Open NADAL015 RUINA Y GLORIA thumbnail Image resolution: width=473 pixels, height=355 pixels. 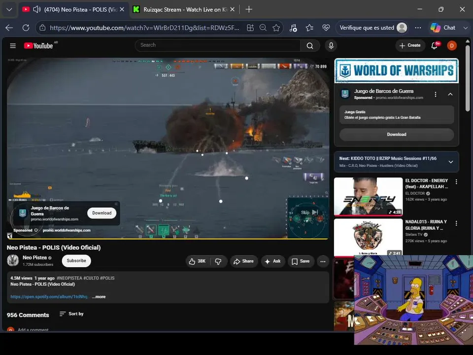368,238
